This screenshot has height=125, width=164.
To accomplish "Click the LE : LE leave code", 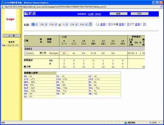I will pos(93,76).
